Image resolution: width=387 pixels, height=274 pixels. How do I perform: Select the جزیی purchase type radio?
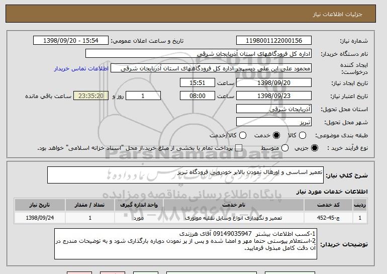point(315,148)
